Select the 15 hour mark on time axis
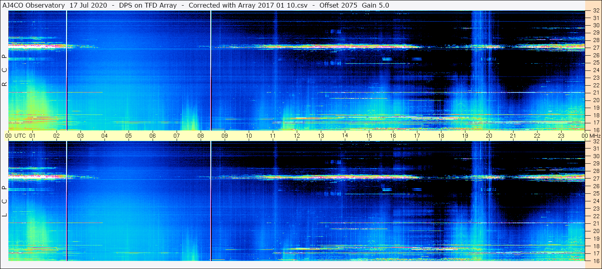 [369, 136]
